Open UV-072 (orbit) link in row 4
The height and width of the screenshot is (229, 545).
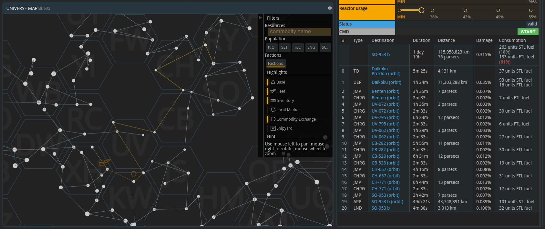tap(386, 104)
